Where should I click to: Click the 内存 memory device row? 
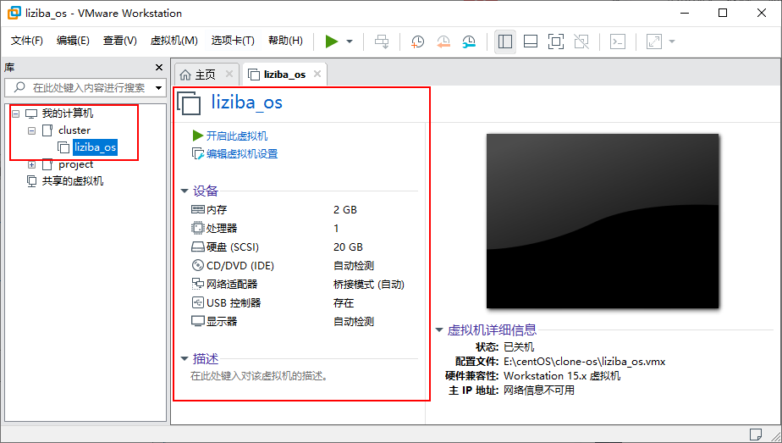click(x=304, y=210)
